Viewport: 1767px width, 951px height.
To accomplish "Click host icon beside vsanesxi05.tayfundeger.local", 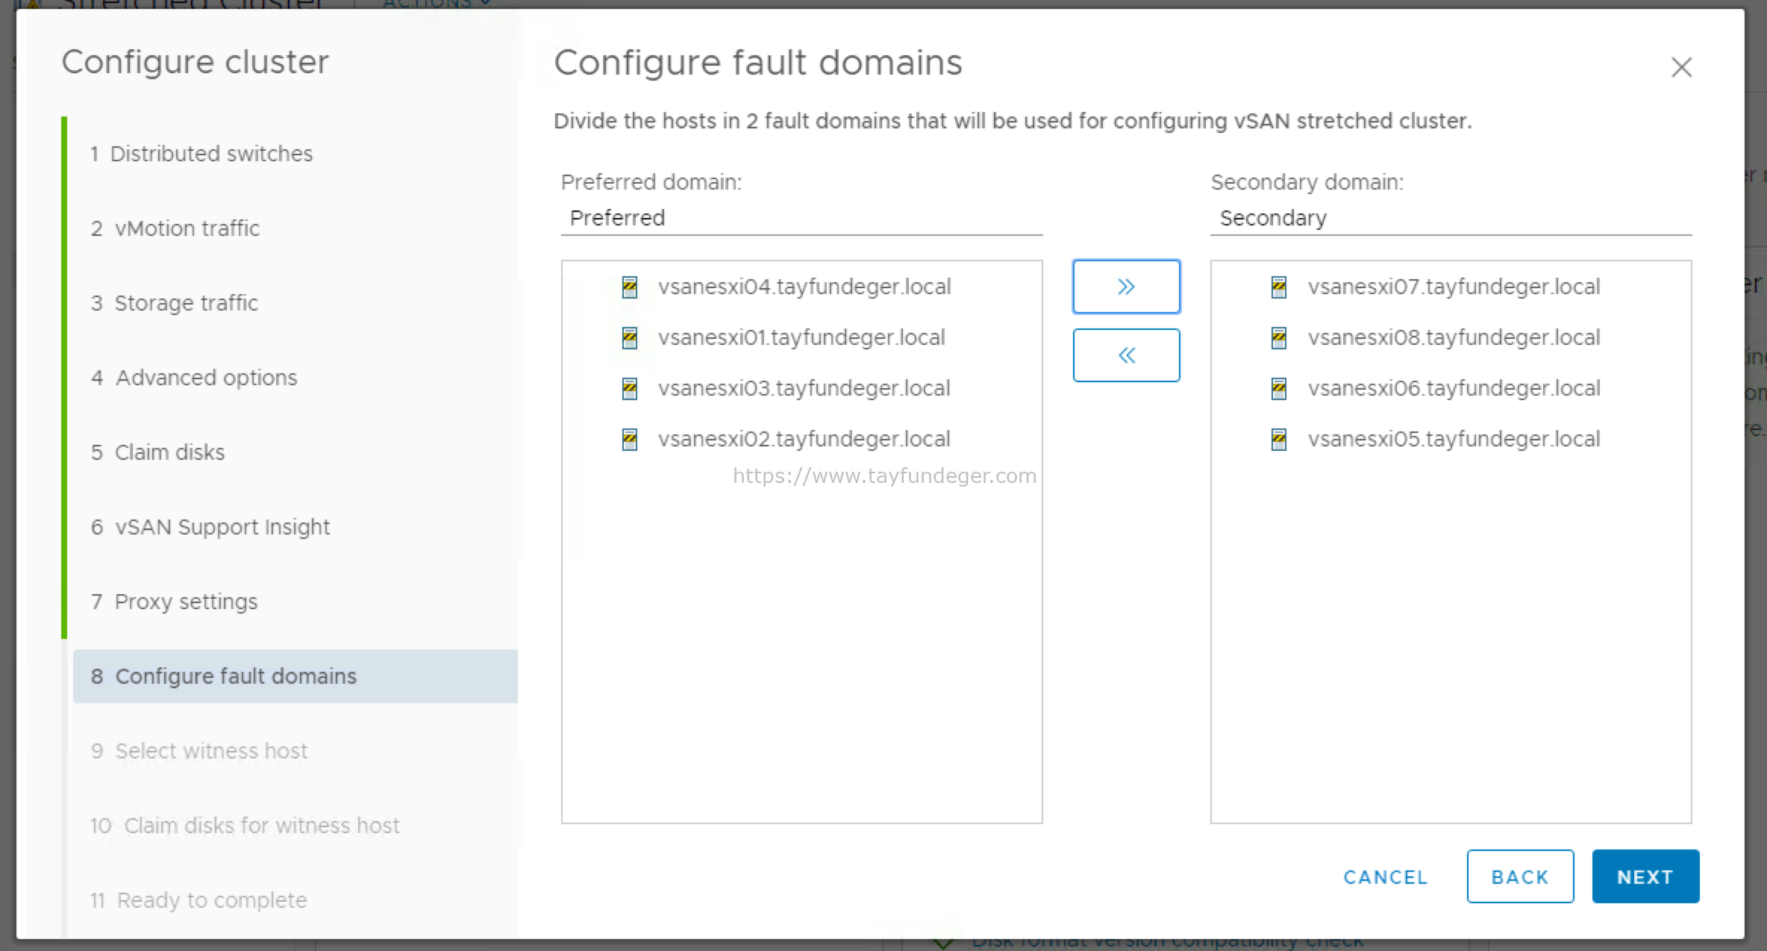I will [1279, 440].
